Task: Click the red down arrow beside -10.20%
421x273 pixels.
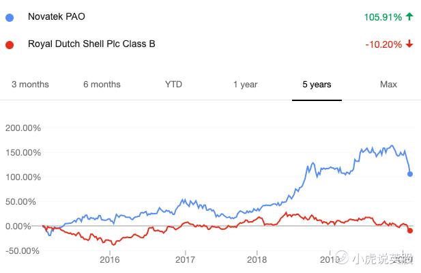Action: pyautogui.click(x=409, y=44)
